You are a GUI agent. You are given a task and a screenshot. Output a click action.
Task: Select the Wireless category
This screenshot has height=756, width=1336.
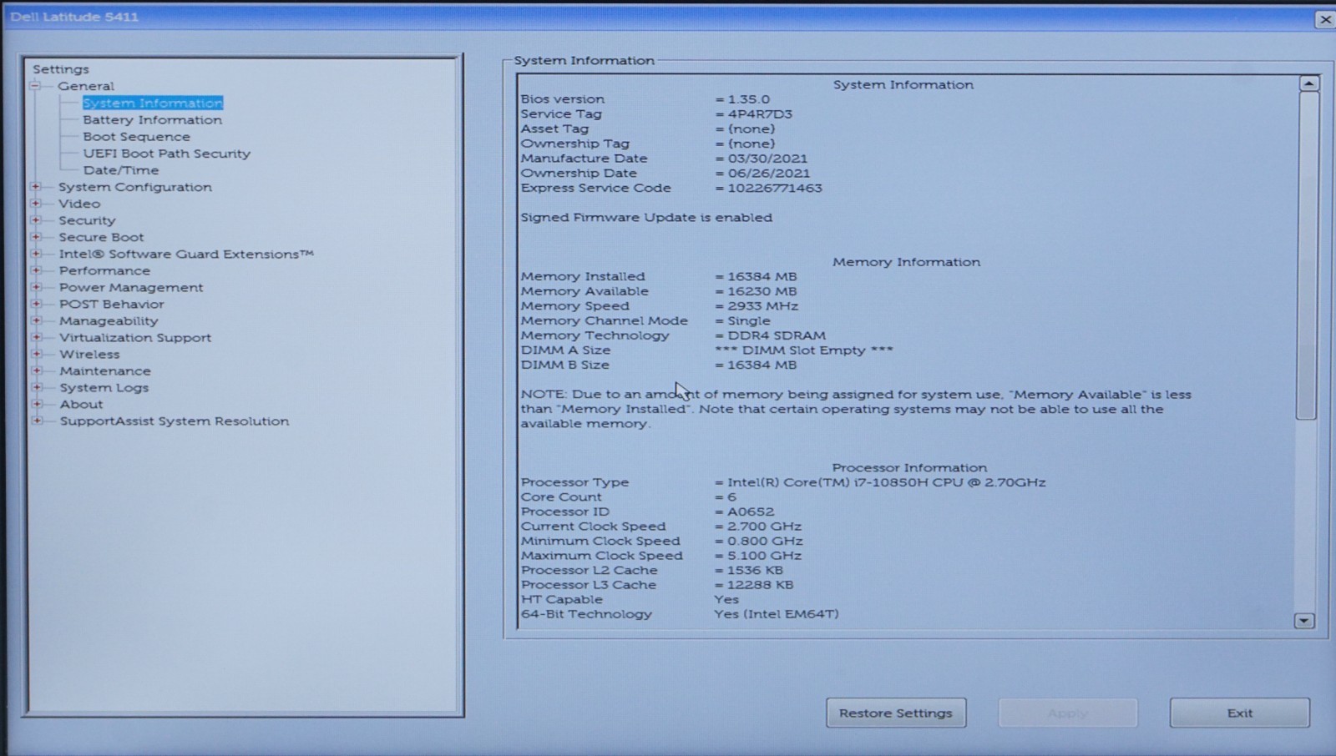89,354
